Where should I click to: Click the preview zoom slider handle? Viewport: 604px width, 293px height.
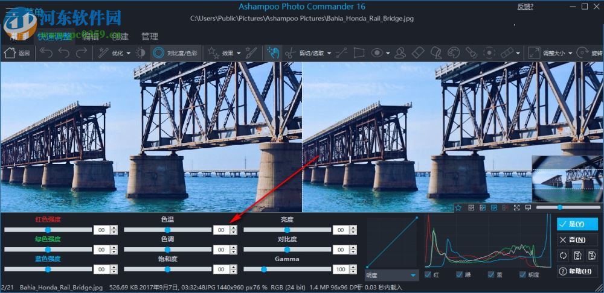tap(560, 207)
